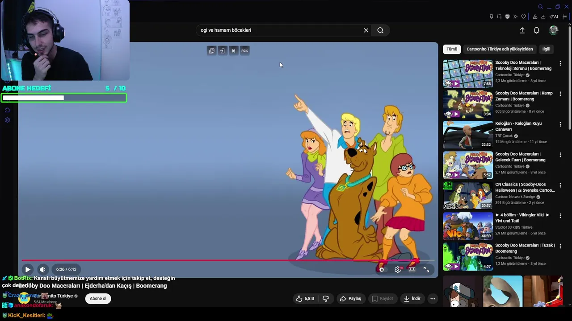Click browser heart bookmark icon
The image size is (572, 321).
tap(524, 16)
